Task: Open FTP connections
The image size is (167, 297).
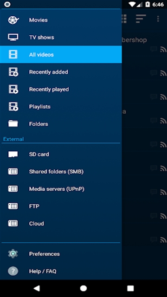Action: click(61, 206)
